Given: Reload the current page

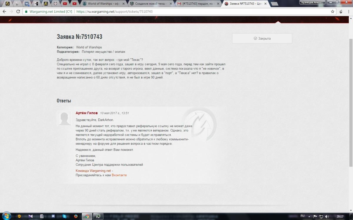Looking at the screenshot, I should [18, 12].
